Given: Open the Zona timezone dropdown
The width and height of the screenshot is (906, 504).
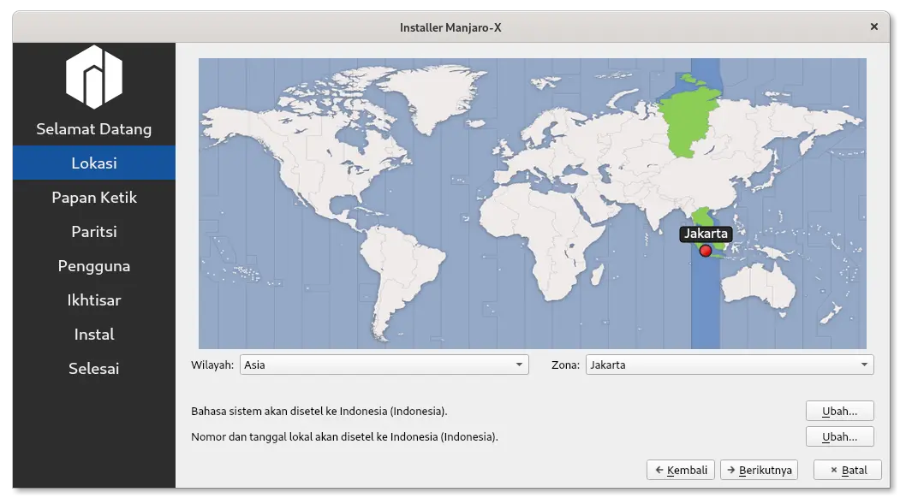Looking at the screenshot, I should pos(730,365).
